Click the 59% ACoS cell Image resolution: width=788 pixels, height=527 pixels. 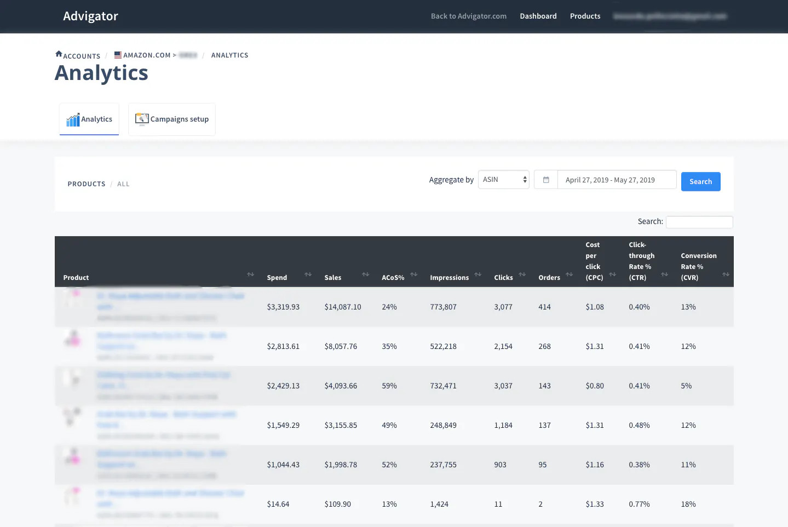pyautogui.click(x=389, y=386)
